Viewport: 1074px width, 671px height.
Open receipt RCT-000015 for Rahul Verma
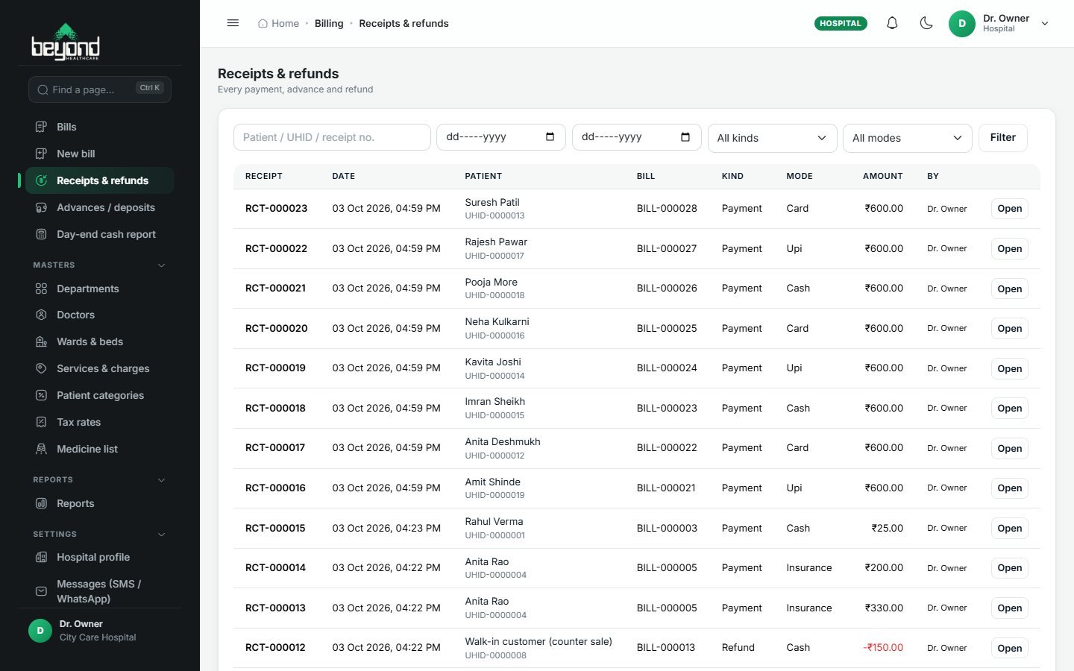[1010, 529]
